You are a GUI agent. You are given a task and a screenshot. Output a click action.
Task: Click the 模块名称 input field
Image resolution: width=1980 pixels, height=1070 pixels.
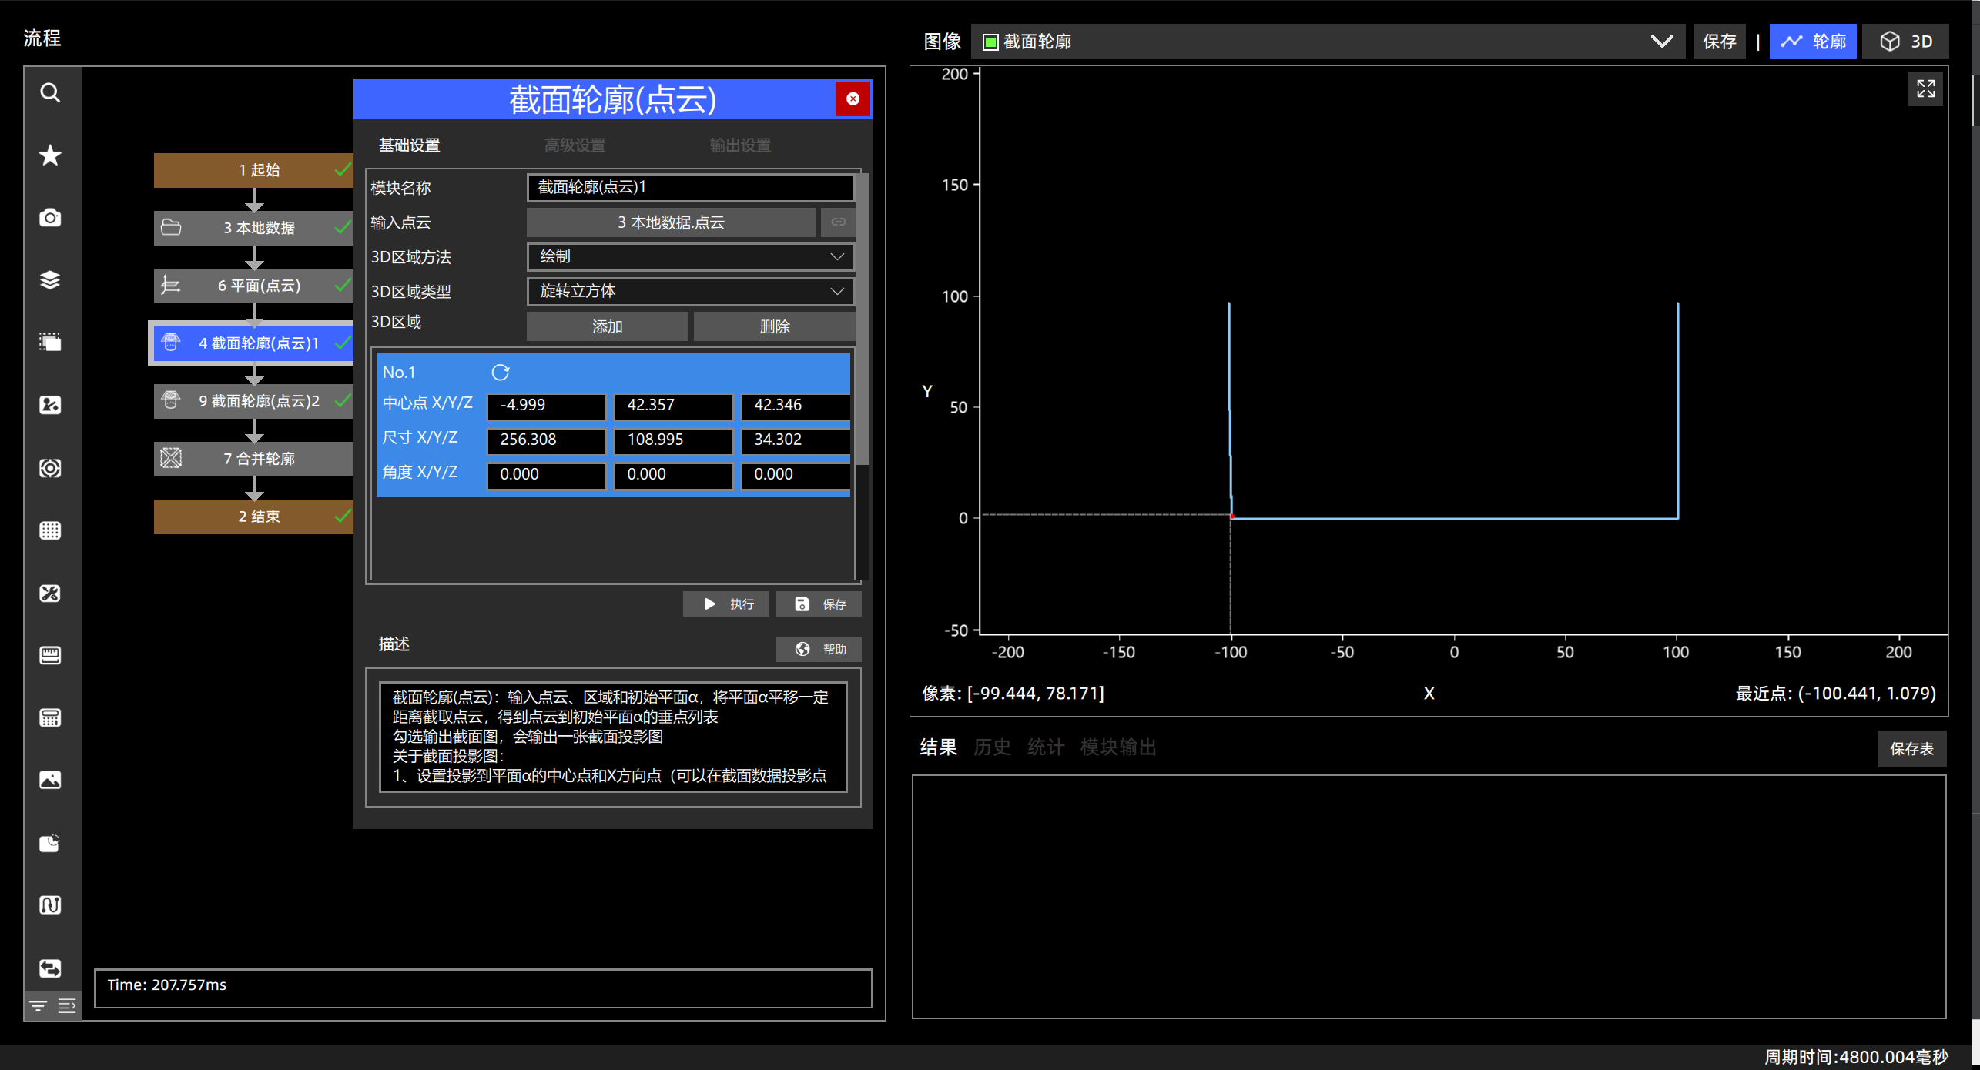point(691,187)
